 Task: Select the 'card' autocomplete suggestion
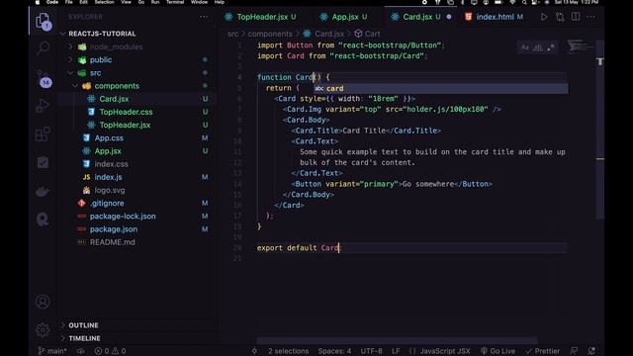coord(440,88)
